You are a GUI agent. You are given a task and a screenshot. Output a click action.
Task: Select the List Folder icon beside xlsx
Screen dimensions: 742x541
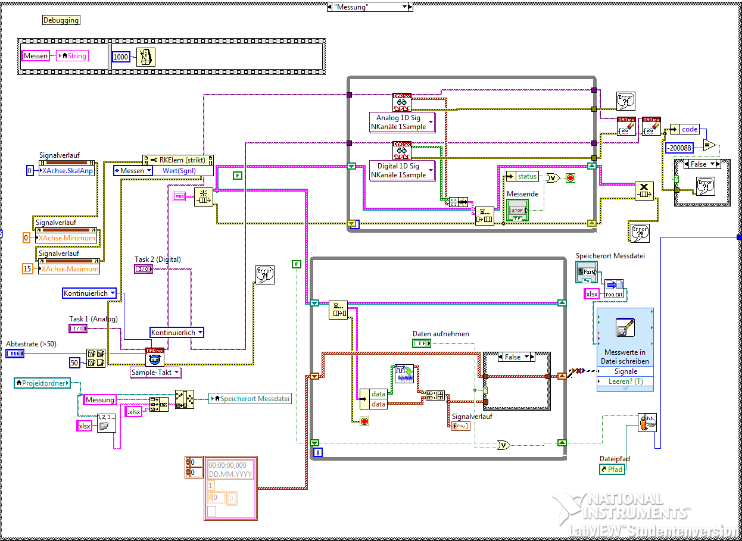(107, 424)
